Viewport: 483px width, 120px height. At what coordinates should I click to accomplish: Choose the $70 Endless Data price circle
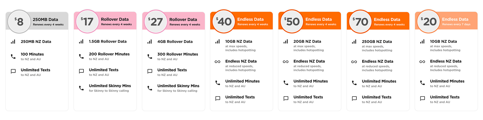[x=360, y=21]
